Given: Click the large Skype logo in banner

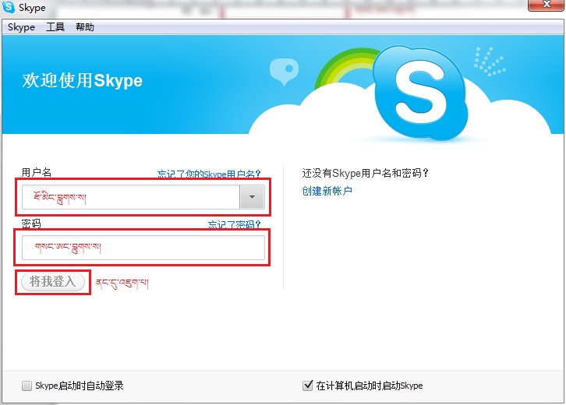Looking at the screenshot, I should click(x=420, y=93).
